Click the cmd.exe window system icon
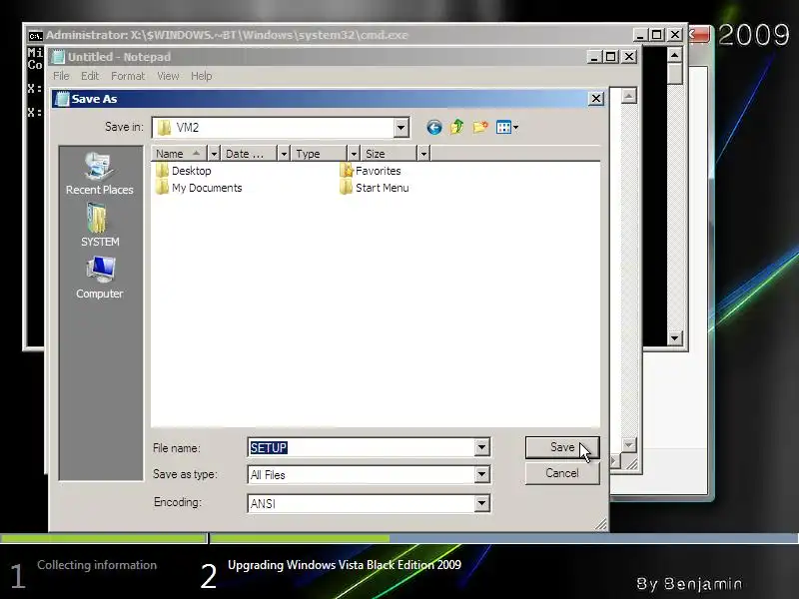This screenshot has width=799, height=599. pos(35,36)
